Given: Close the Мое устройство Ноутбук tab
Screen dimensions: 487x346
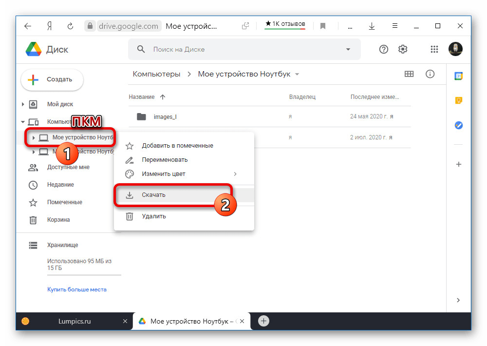Looking at the screenshot, I should click(242, 321).
